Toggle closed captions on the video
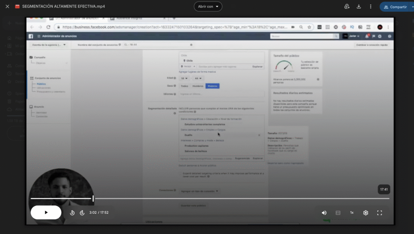Image resolution: width=414 pixels, height=234 pixels. pyautogui.click(x=338, y=213)
